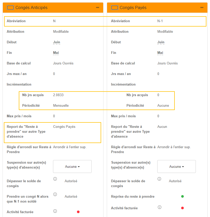
Task: Click info icon for Activité facturée in Congés Payés
Action: 159,207
